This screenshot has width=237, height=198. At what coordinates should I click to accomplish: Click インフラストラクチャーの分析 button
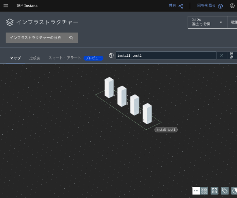[41, 38]
